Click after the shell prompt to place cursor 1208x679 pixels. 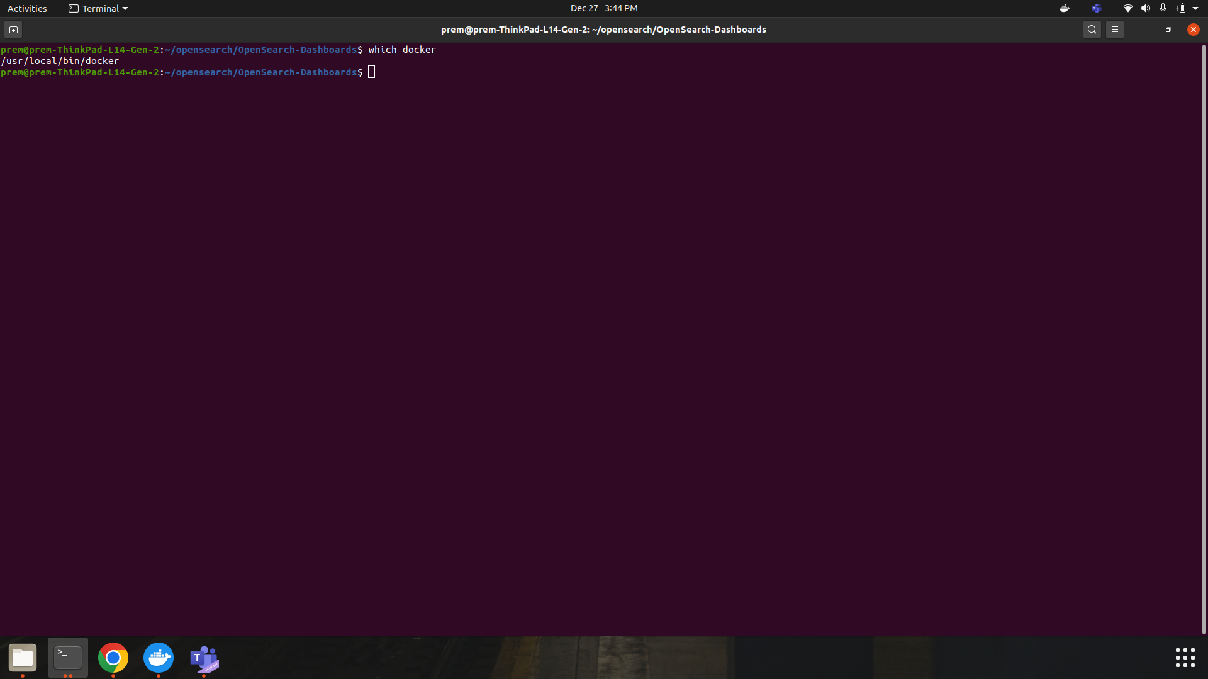(372, 72)
